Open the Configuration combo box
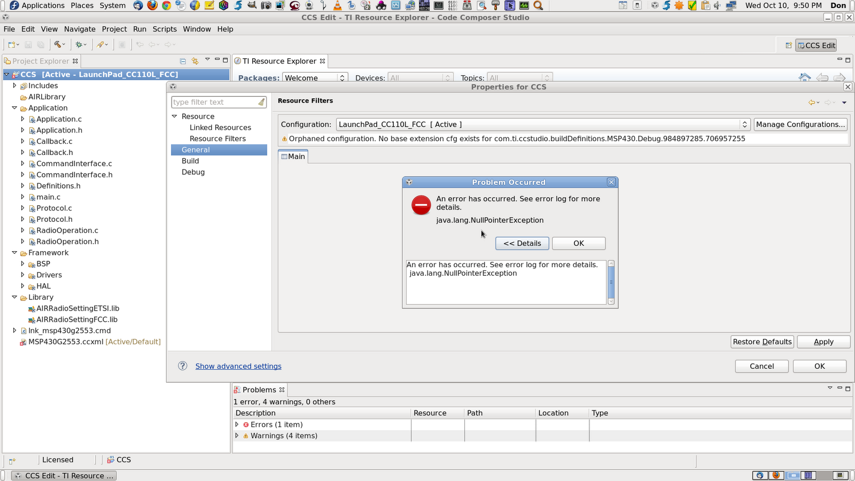 543,125
